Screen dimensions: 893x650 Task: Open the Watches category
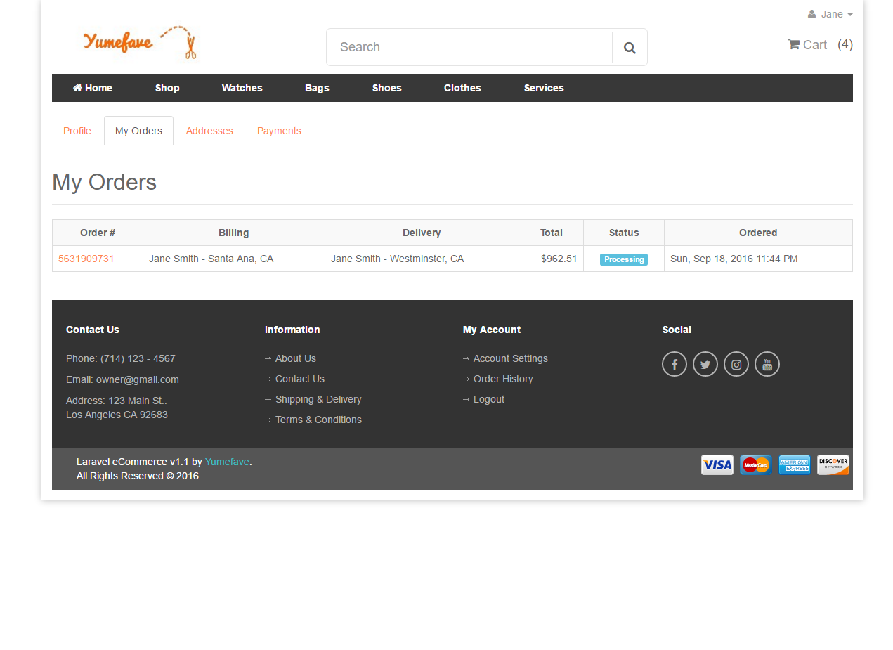(242, 88)
